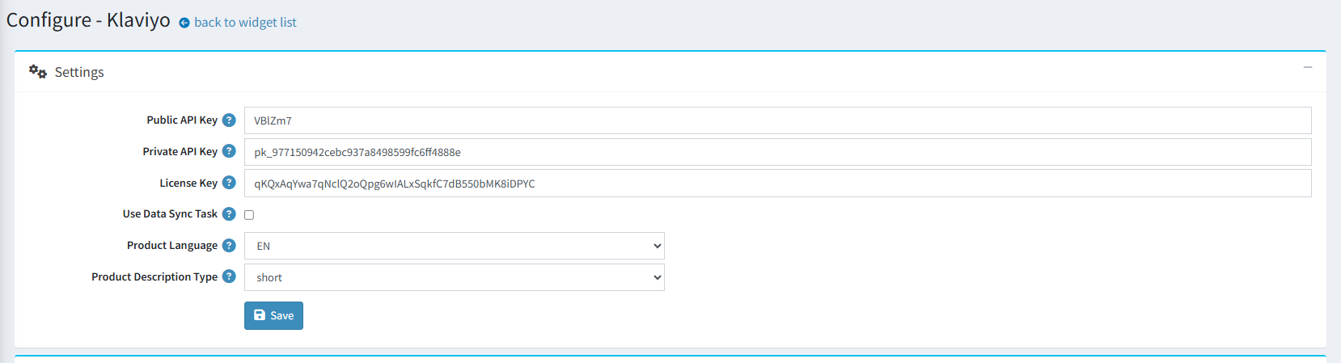1341x363 pixels.
Task: Click help icon beside Use Data Sync Task
Action: pos(229,214)
